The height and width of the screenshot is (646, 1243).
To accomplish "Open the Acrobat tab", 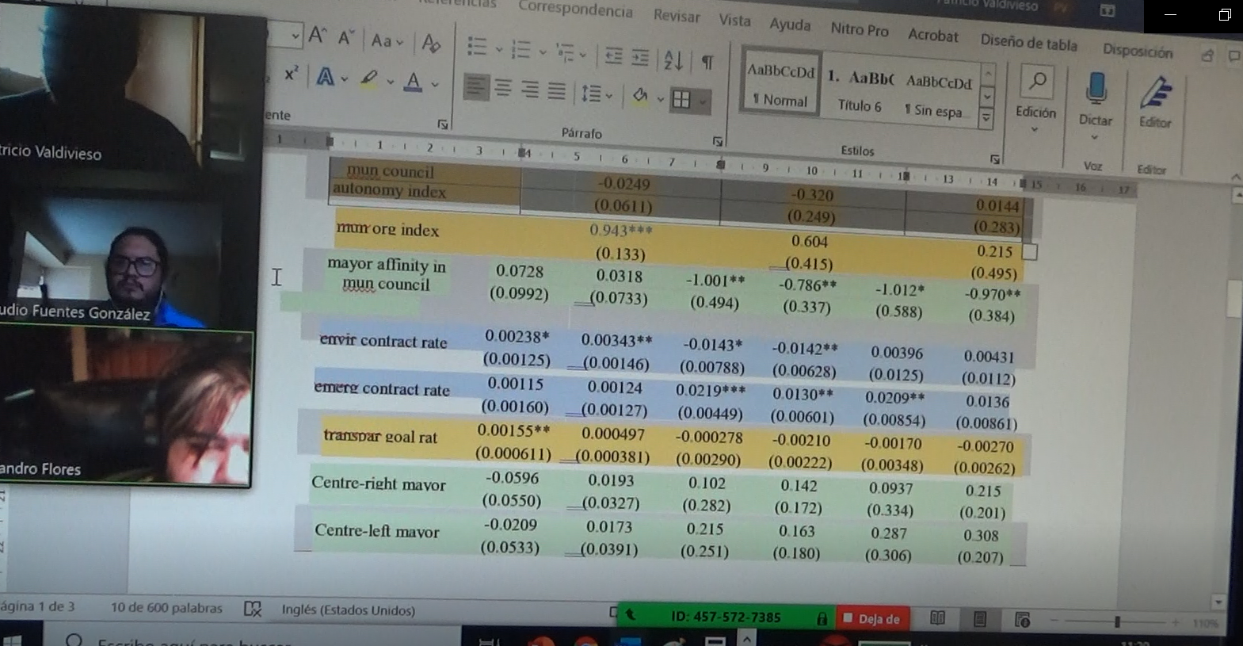I will click(x=932, y=35).
